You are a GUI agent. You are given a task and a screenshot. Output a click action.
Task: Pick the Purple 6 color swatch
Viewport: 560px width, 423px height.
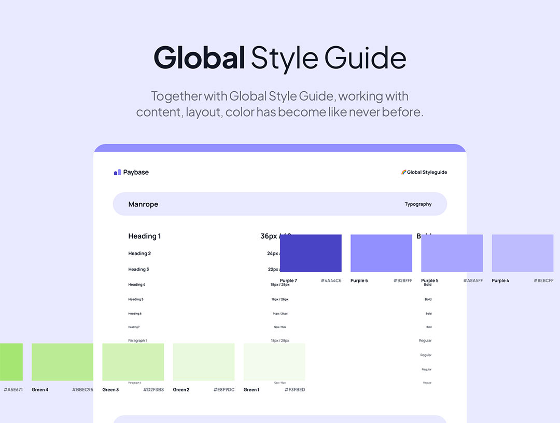click(381, 253)
